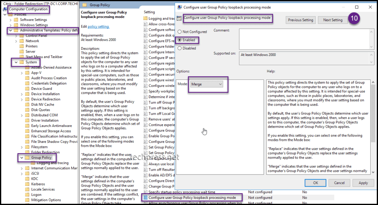Expand the Network tree node
This screenshot has width=378, height=205.
(x=16, y=41)
